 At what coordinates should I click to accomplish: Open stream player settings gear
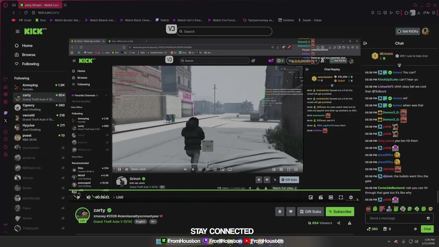351,197
